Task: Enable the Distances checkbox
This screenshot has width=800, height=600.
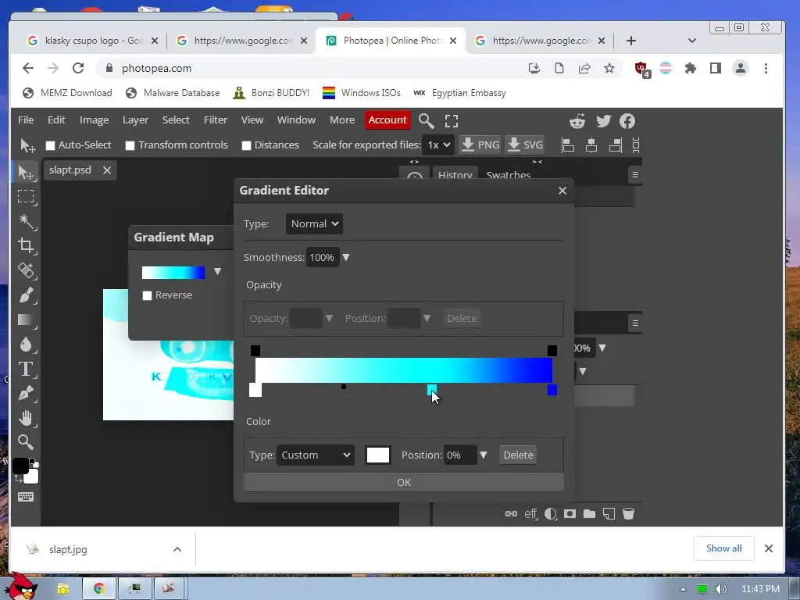Action: [246, 145]
